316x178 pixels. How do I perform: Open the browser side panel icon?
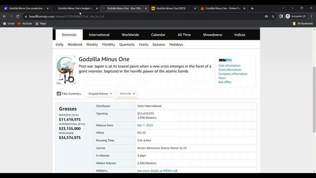click(281, 16)
